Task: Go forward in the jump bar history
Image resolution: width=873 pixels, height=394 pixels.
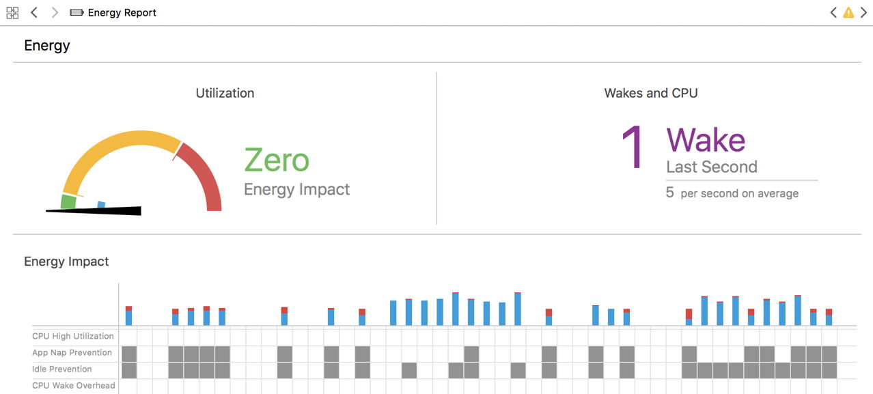Action: 55,12
